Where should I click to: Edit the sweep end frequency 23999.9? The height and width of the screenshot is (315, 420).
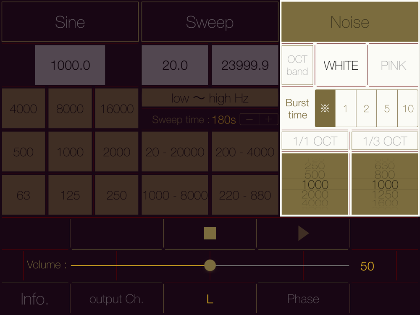245,65
